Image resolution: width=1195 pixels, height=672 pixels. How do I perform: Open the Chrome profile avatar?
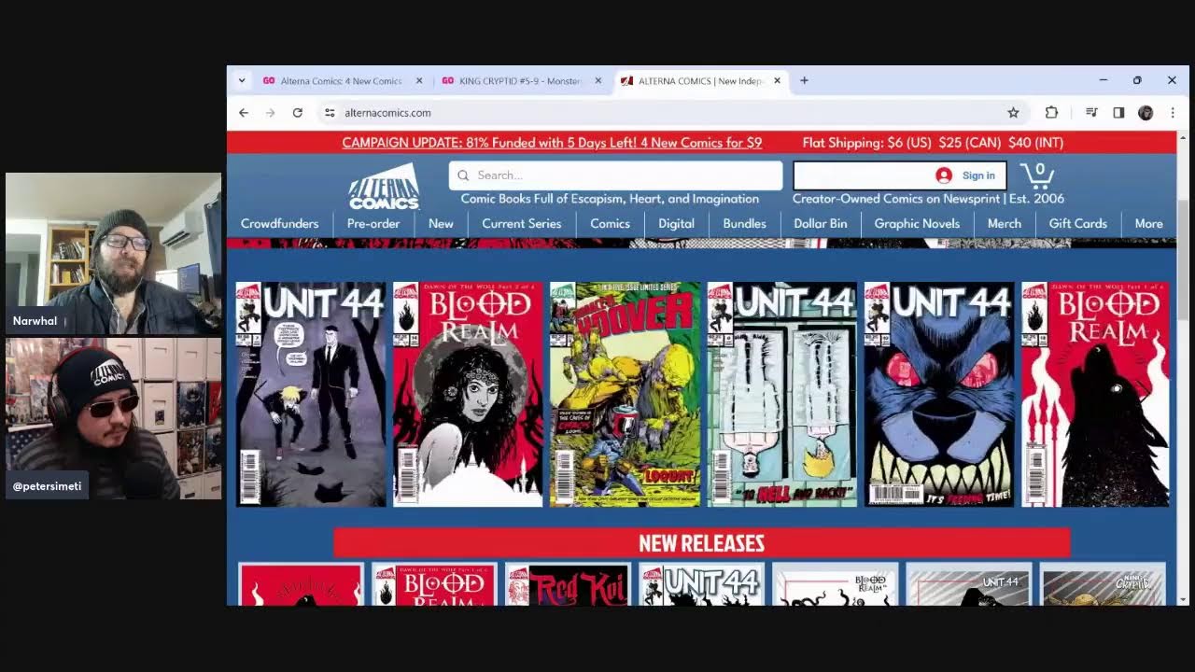(1146, 113)
